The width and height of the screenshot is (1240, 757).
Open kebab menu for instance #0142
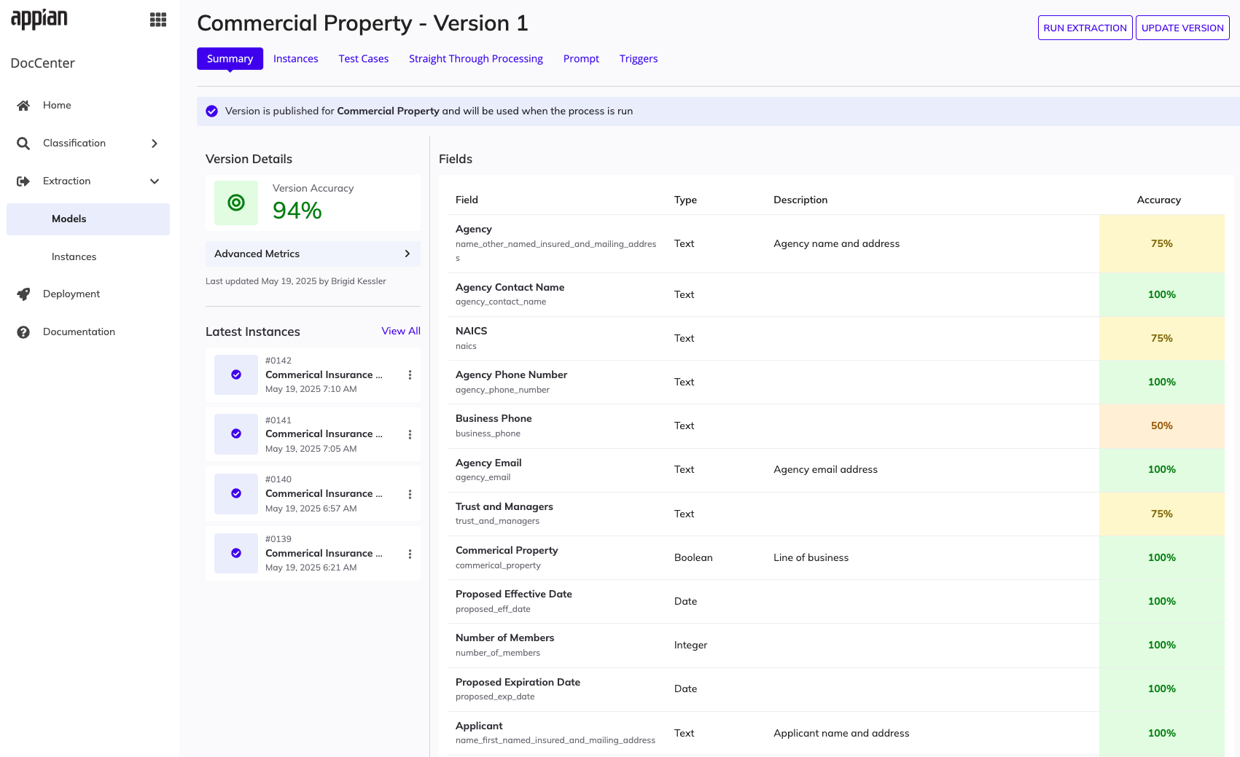click(410, 375)
